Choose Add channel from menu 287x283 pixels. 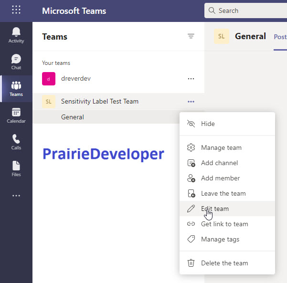pyautogui.click(x=227, y=163)
